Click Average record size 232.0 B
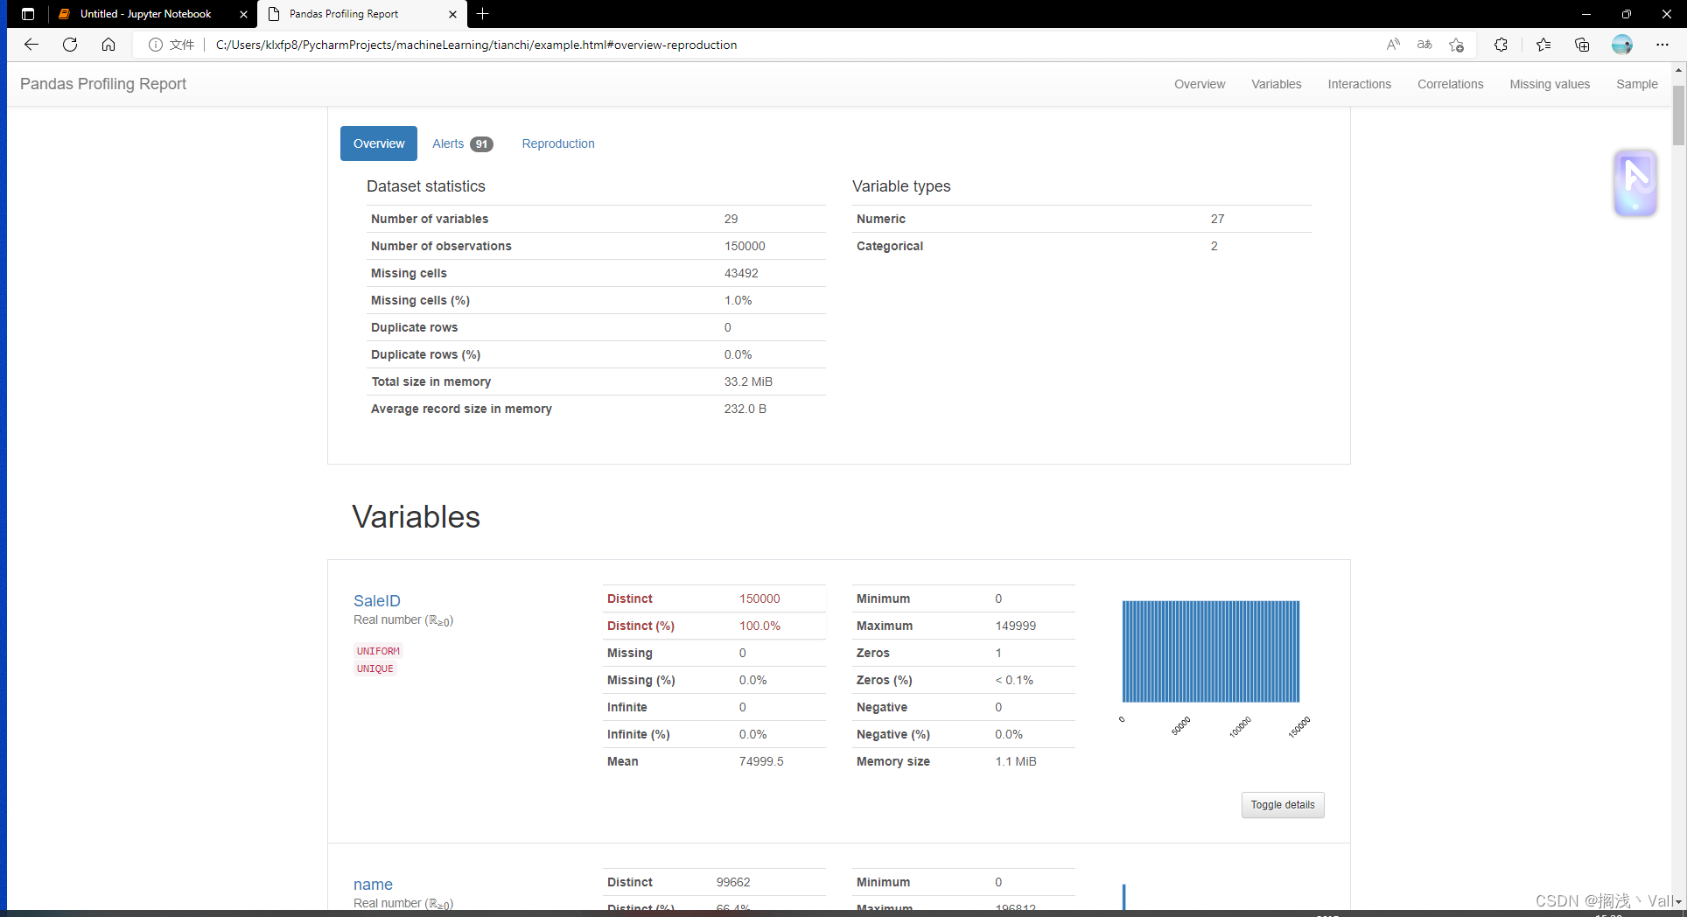This screenshot has width=1687, height=917. click(745, 409)
